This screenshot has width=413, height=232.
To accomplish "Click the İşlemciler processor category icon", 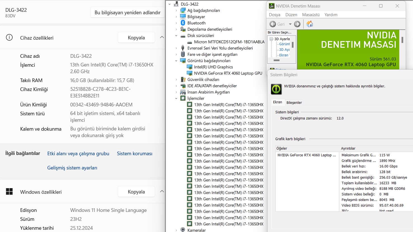I will [183, 98].
